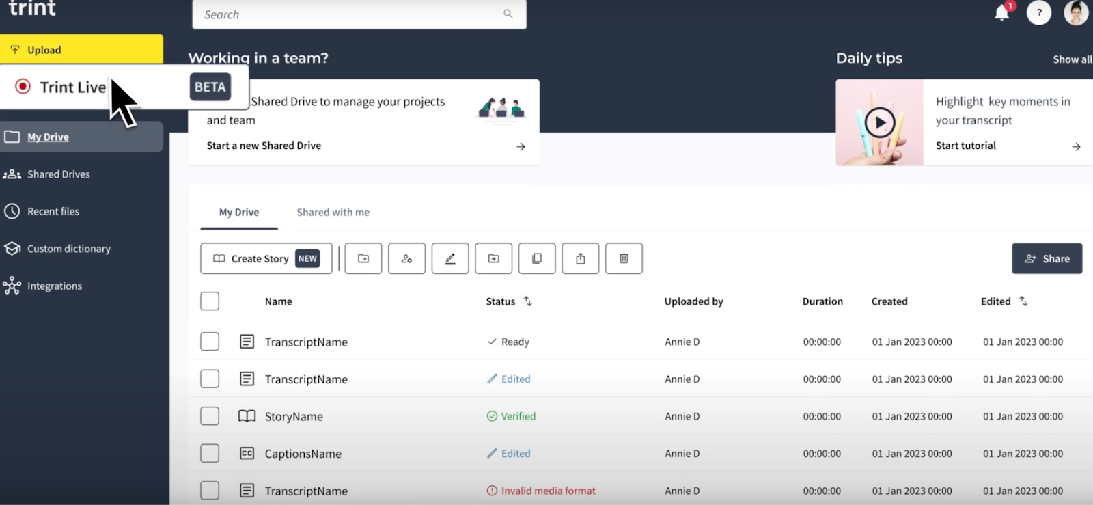Open the TranscriptName file with Ready status
This screenshot has width=1093, height=505.
click(x=306, y=342)
